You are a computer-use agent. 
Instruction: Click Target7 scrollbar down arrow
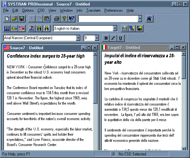(x=184, y=149)
